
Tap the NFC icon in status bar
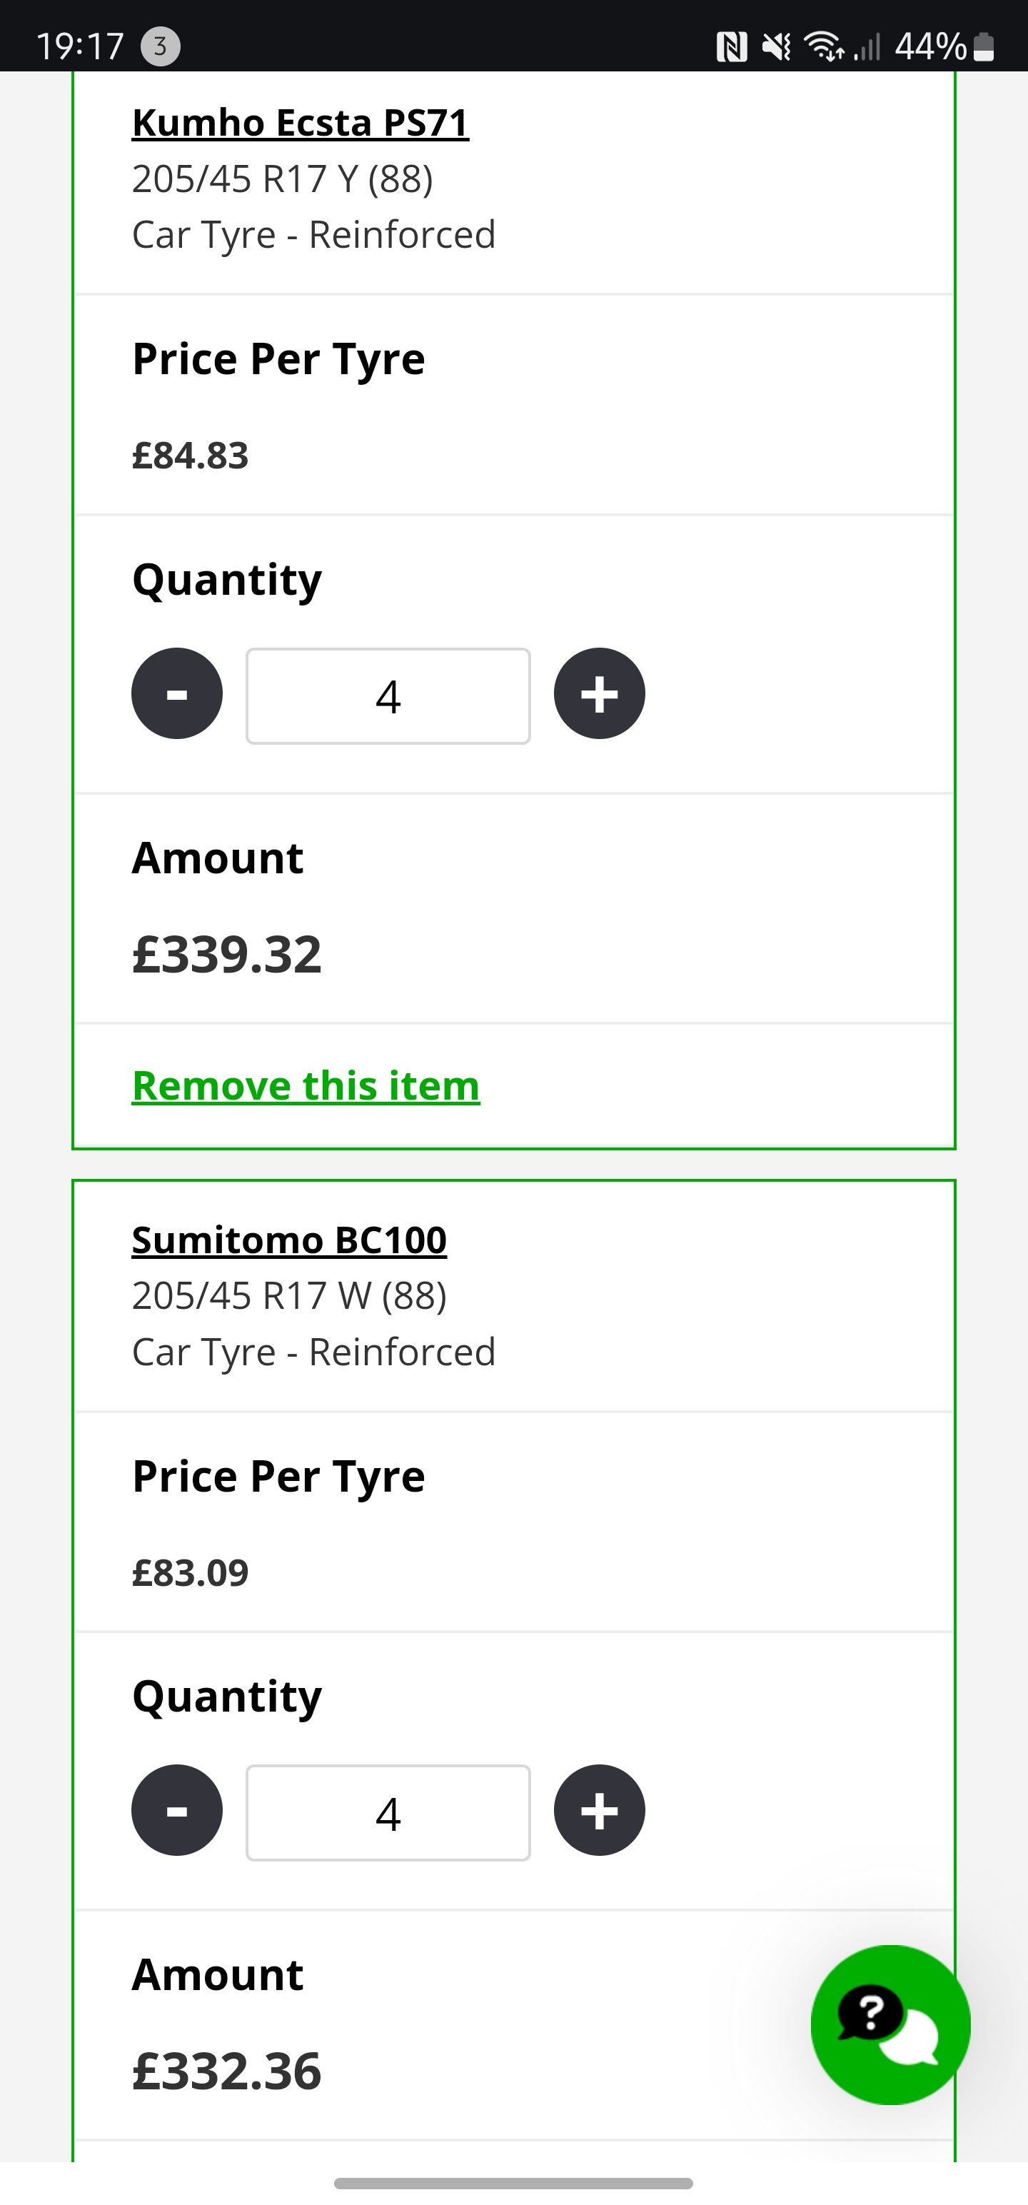(x=731, y=46)
